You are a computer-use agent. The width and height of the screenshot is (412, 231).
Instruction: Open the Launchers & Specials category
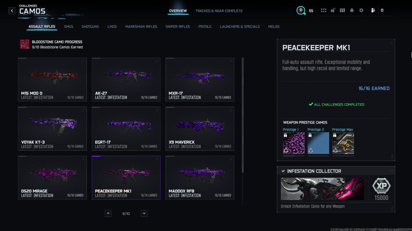tap(240, 27)
